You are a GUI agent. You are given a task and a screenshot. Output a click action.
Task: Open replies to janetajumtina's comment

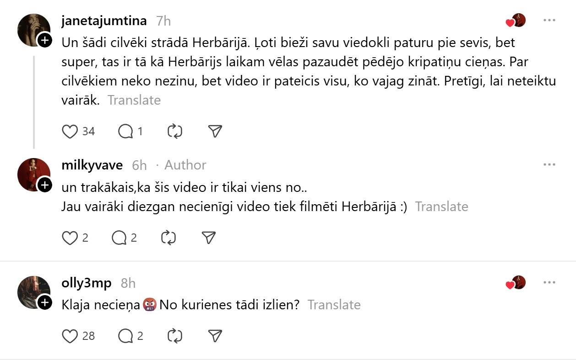pos(125,132)
